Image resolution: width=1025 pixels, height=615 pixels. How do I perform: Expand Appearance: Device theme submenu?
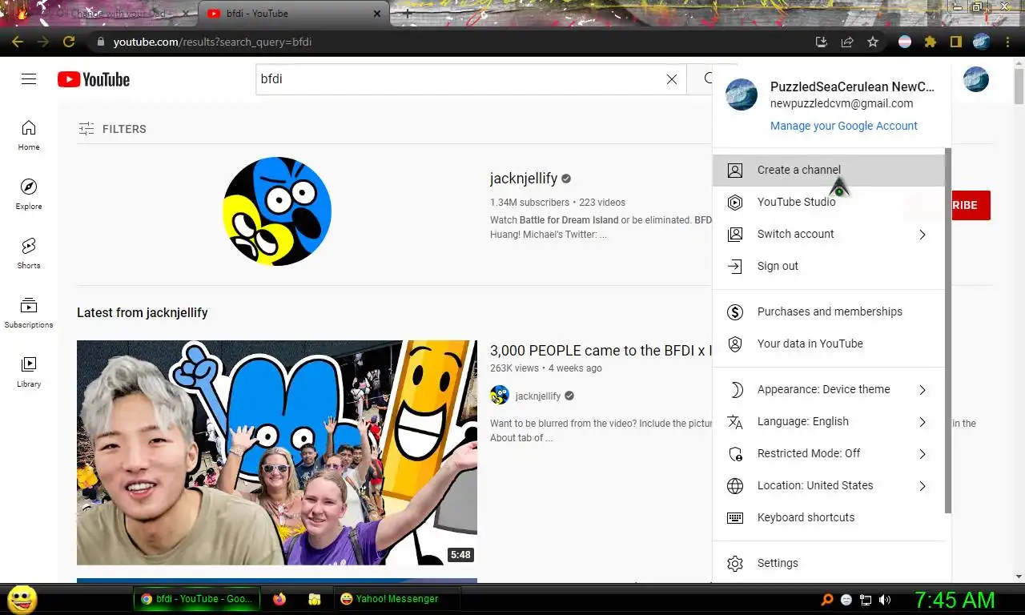click(829, 389)
